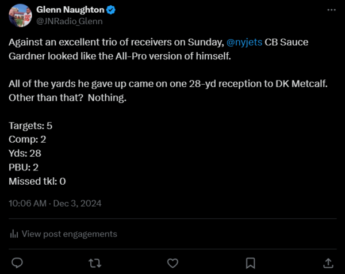Screen dimensions: 345x274
Task: Bookmark this post
Action: point(250,262)
